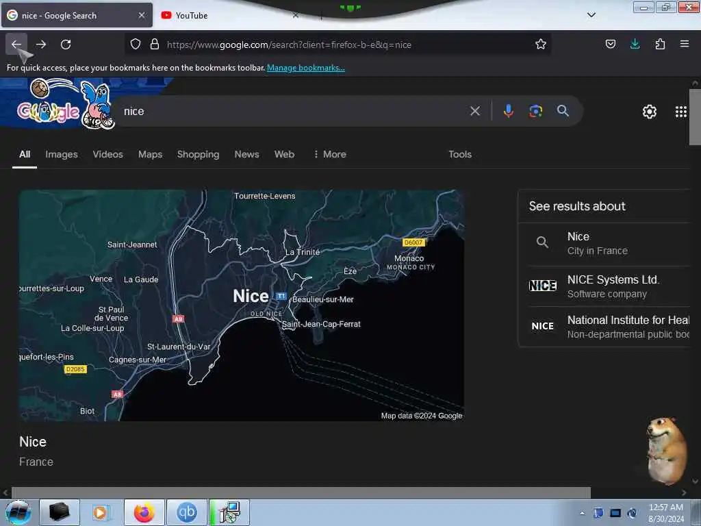Image resolution: width=701 pixels, height=526 pixels.
Task: Click Manage bookmarks link
Action: [306, 68]
